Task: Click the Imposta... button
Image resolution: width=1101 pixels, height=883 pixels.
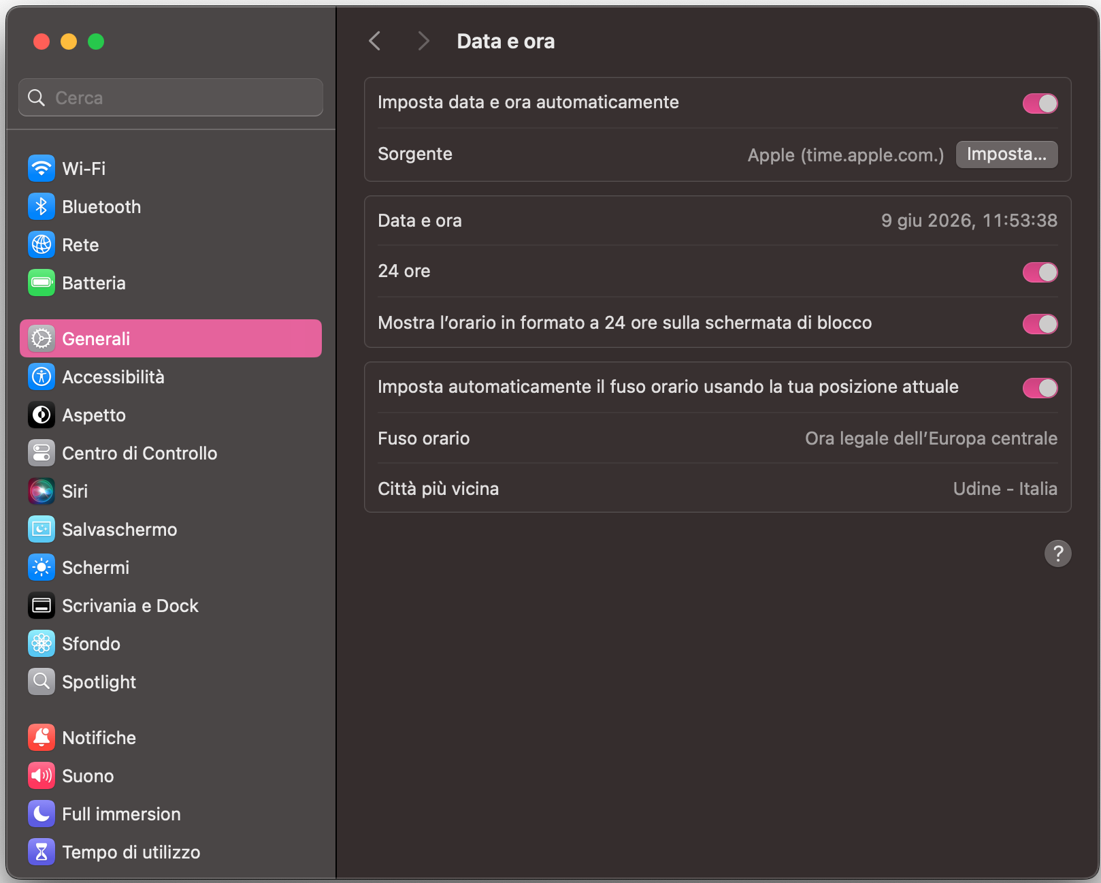Action: pyautogui.click(x=1006, y=155)
